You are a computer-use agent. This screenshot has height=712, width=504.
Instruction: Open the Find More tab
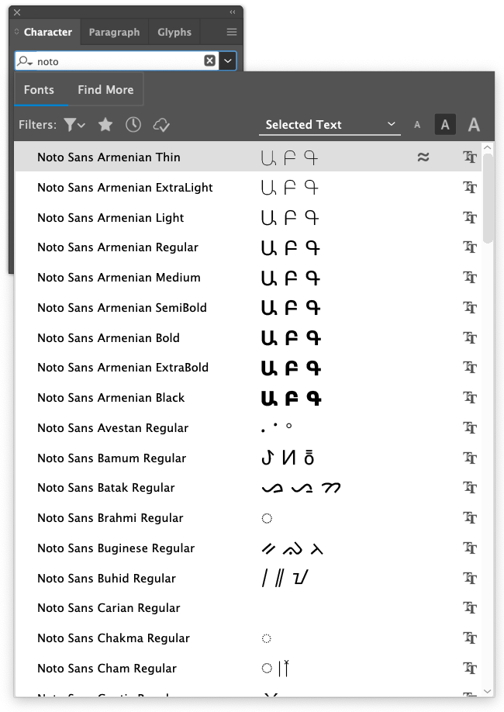(105, 89)
